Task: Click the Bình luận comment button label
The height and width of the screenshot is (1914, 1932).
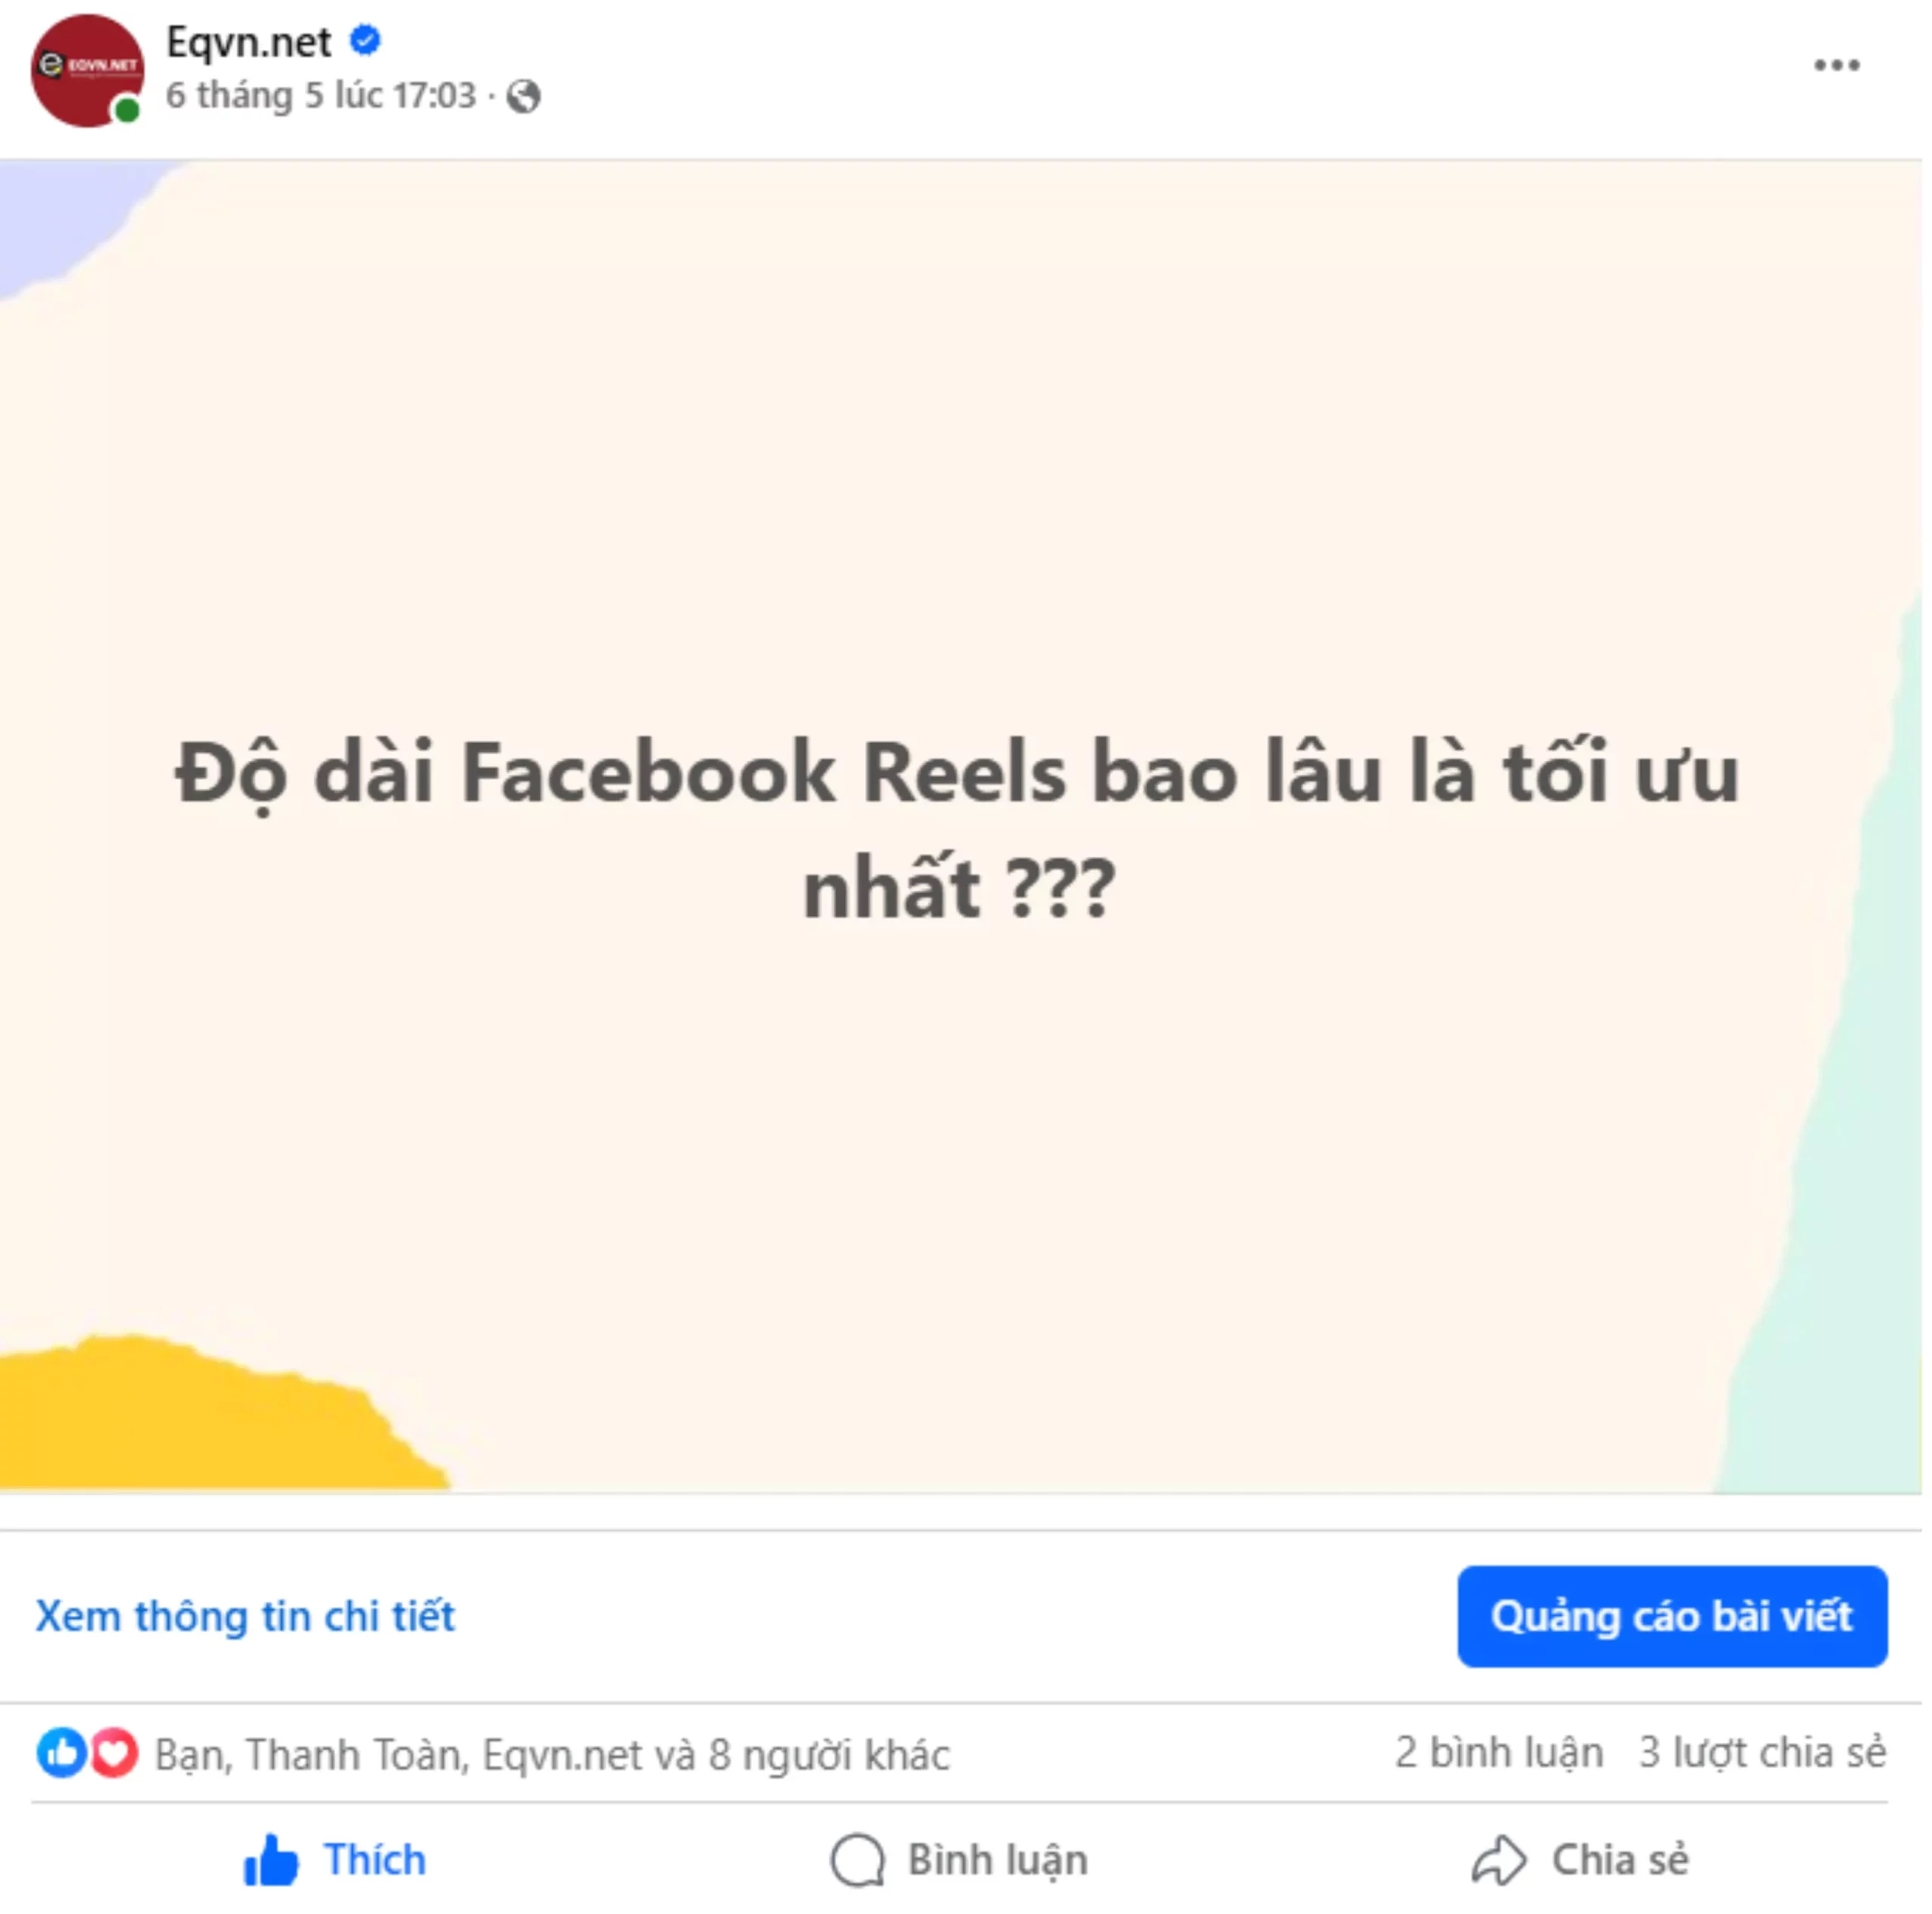Action: click(997, 1860)
